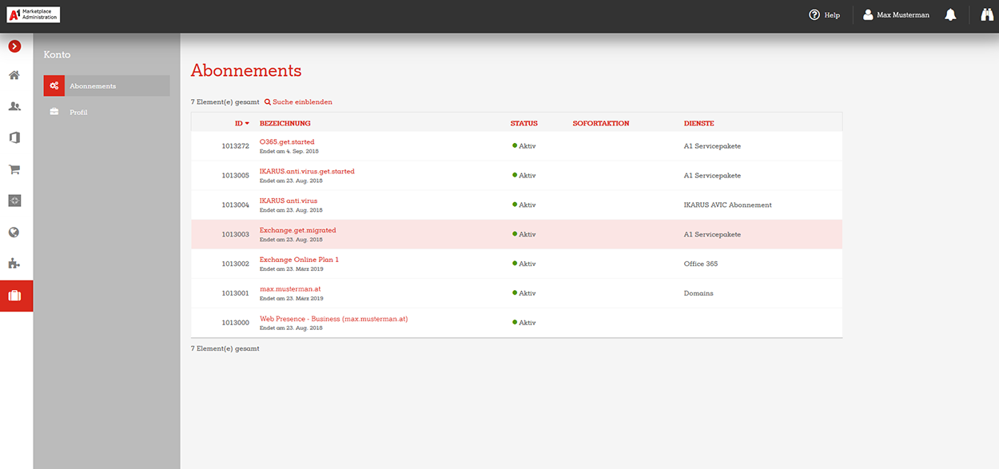
Task: Open the Office icon in the sidebar
Action: pyautogui.click(x=14, y=137)
